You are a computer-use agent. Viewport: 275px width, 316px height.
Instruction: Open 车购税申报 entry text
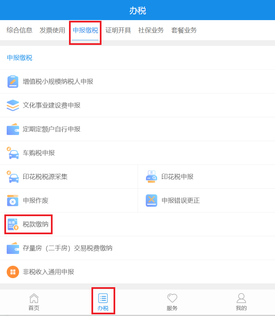39,153
